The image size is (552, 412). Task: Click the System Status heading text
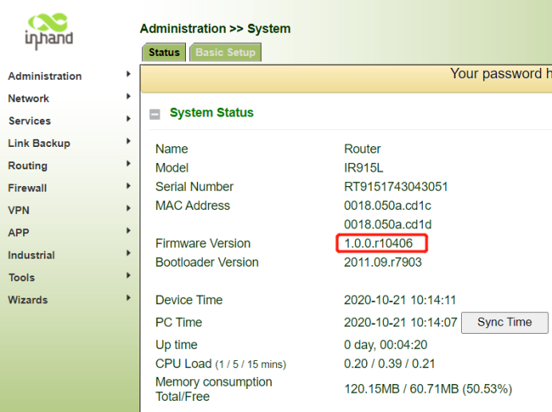[x=211, y=113]
